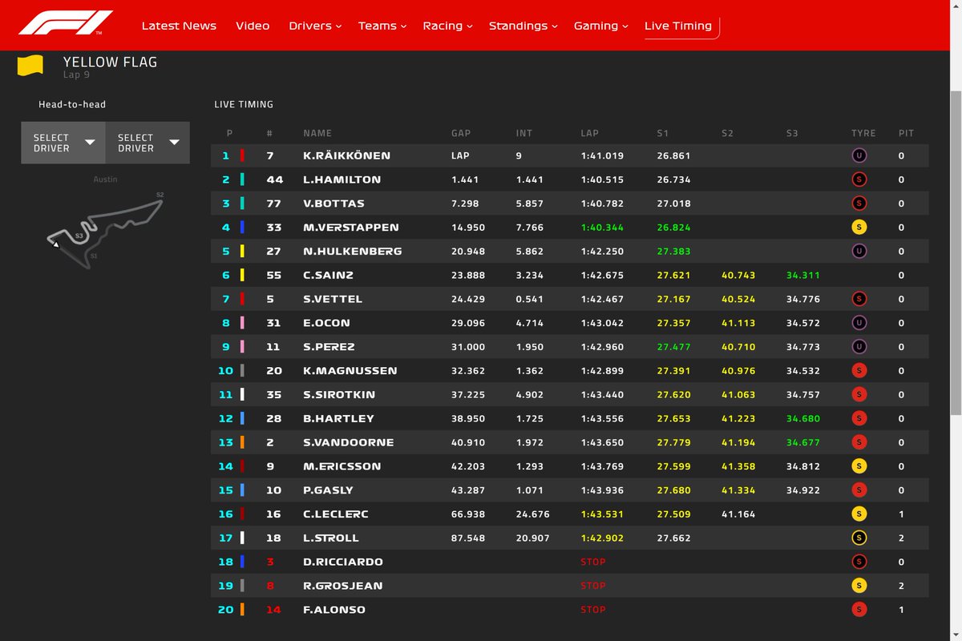Click Vettel's supersoft tyre icon
This screenshot has height=641, width=962.
859,299
